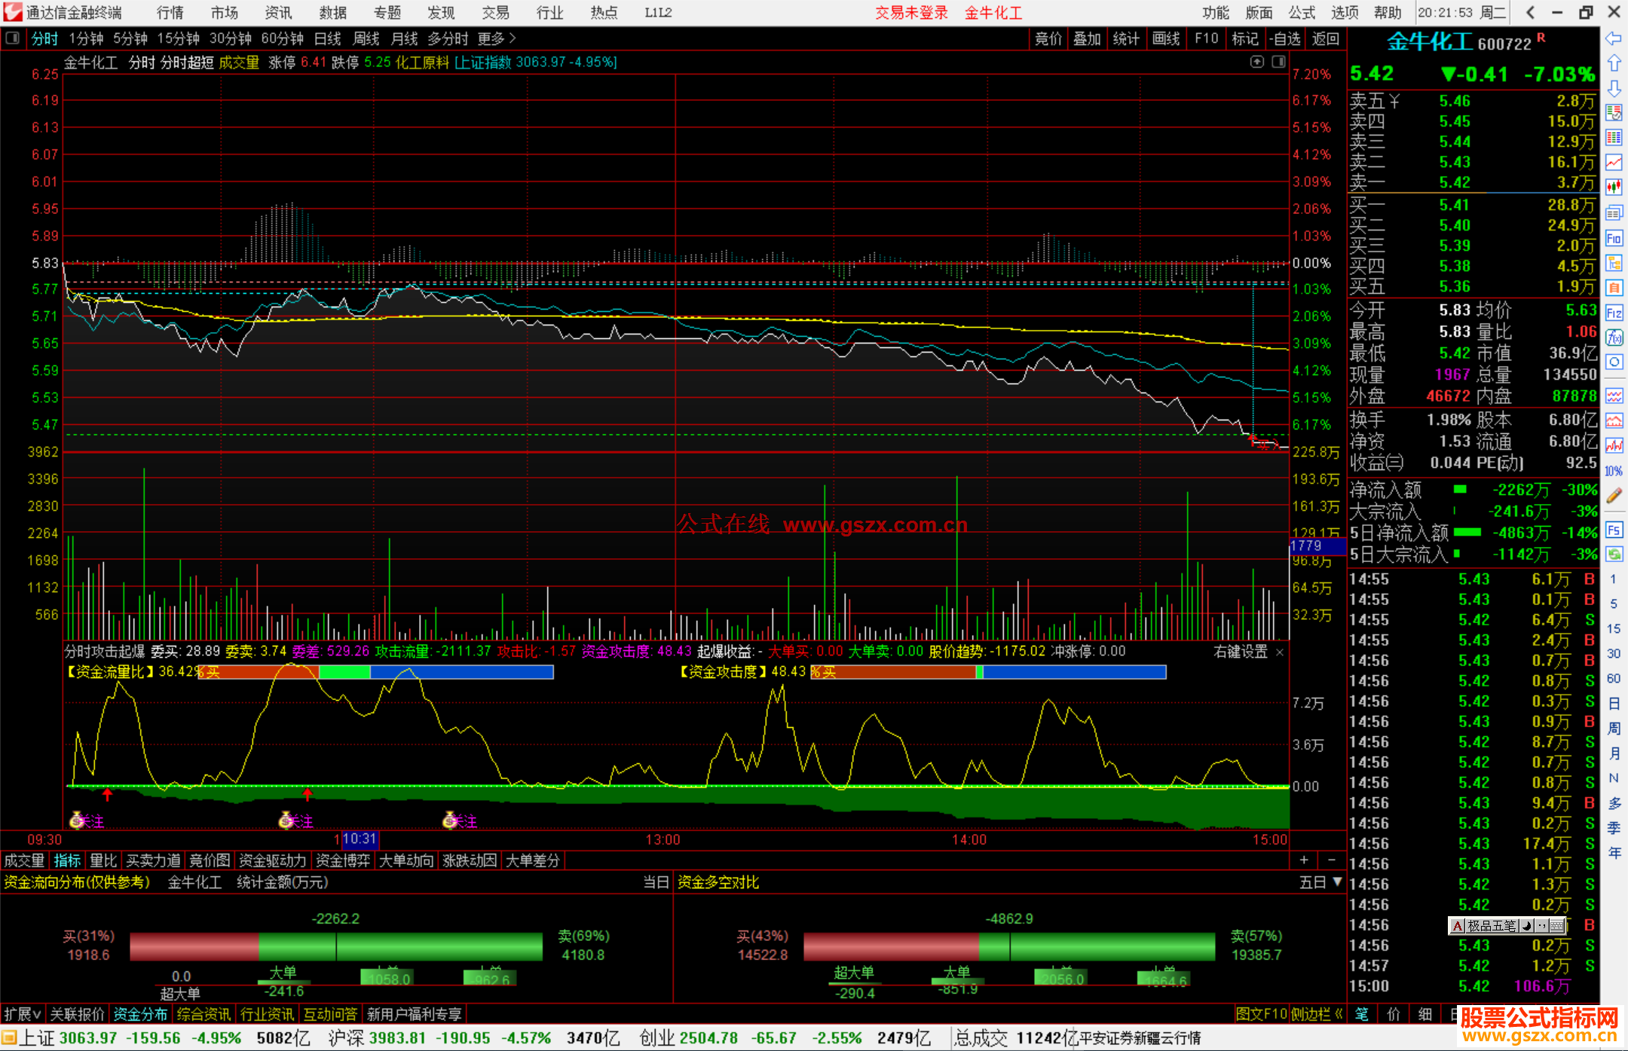Open the -自选 watchlist option

click(1285, 38)
